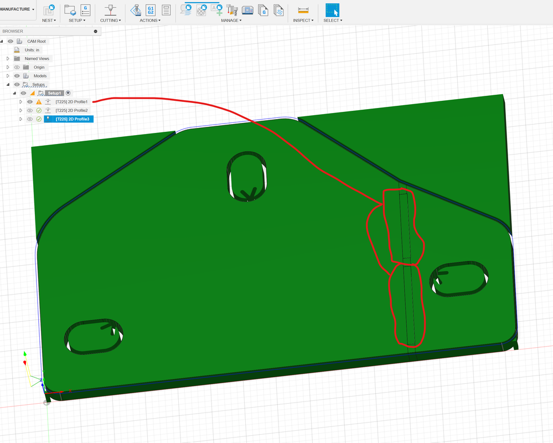Image resolution: width=553 pixels, height=443 pixels.
Task: Click the checkered Manage icon with arrow badge
Action: coord(201,10)
